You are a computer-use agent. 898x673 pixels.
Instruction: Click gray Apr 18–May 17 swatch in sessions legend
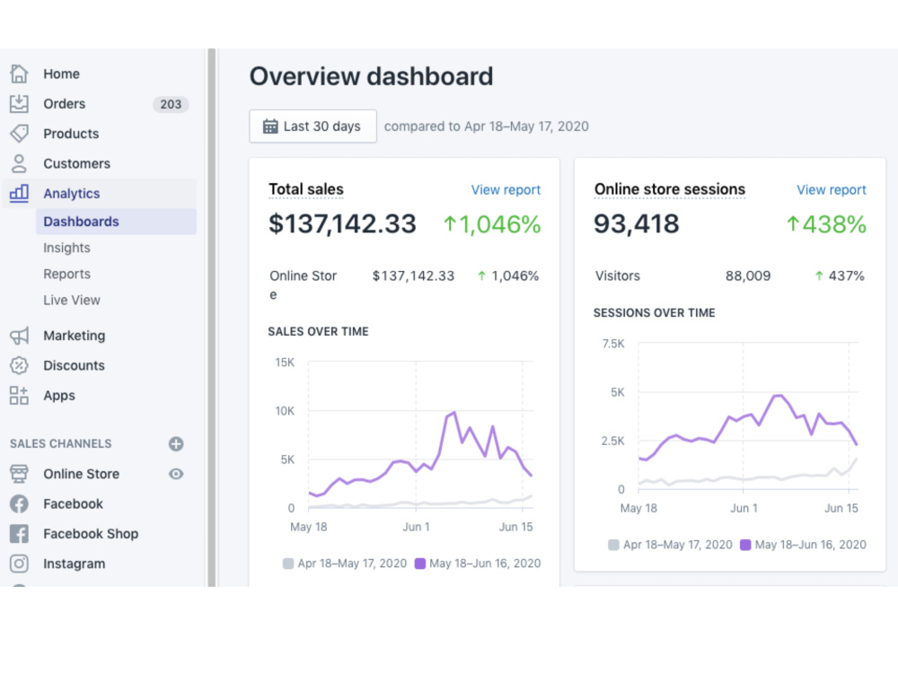613,545
